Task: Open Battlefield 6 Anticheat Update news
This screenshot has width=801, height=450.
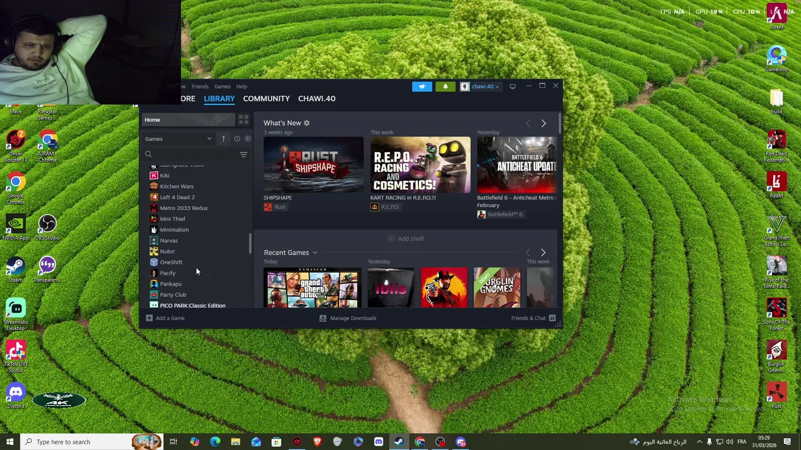Action: pyautogui.click(x=516, y=165)
